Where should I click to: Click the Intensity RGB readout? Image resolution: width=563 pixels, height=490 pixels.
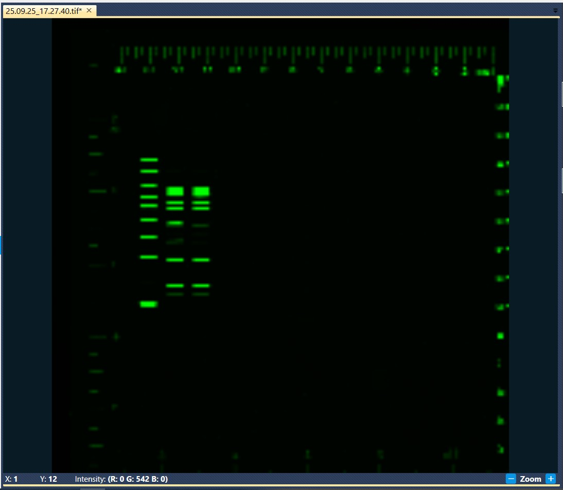click(x=121, y=479)
